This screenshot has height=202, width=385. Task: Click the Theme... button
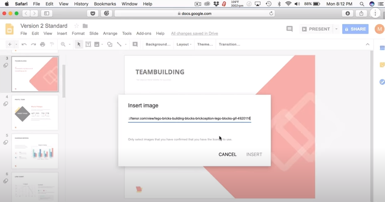click(205, 44)
